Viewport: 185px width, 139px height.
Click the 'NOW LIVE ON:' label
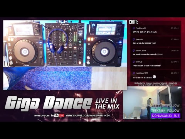[x=42, y=115]
